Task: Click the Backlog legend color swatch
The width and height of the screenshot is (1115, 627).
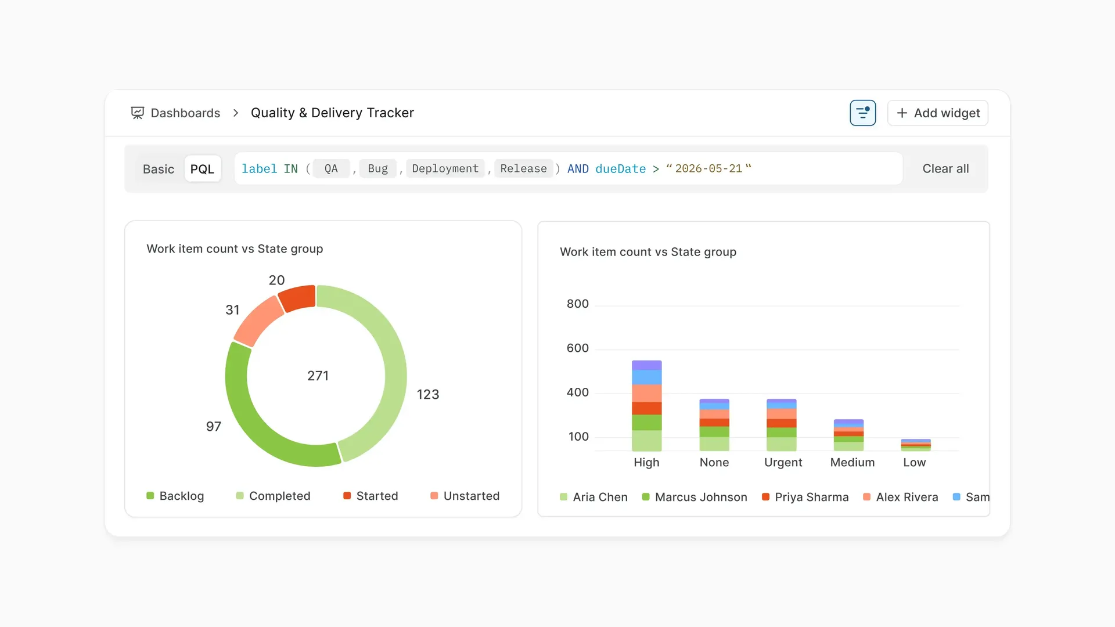Action: (x=150, y=496)
